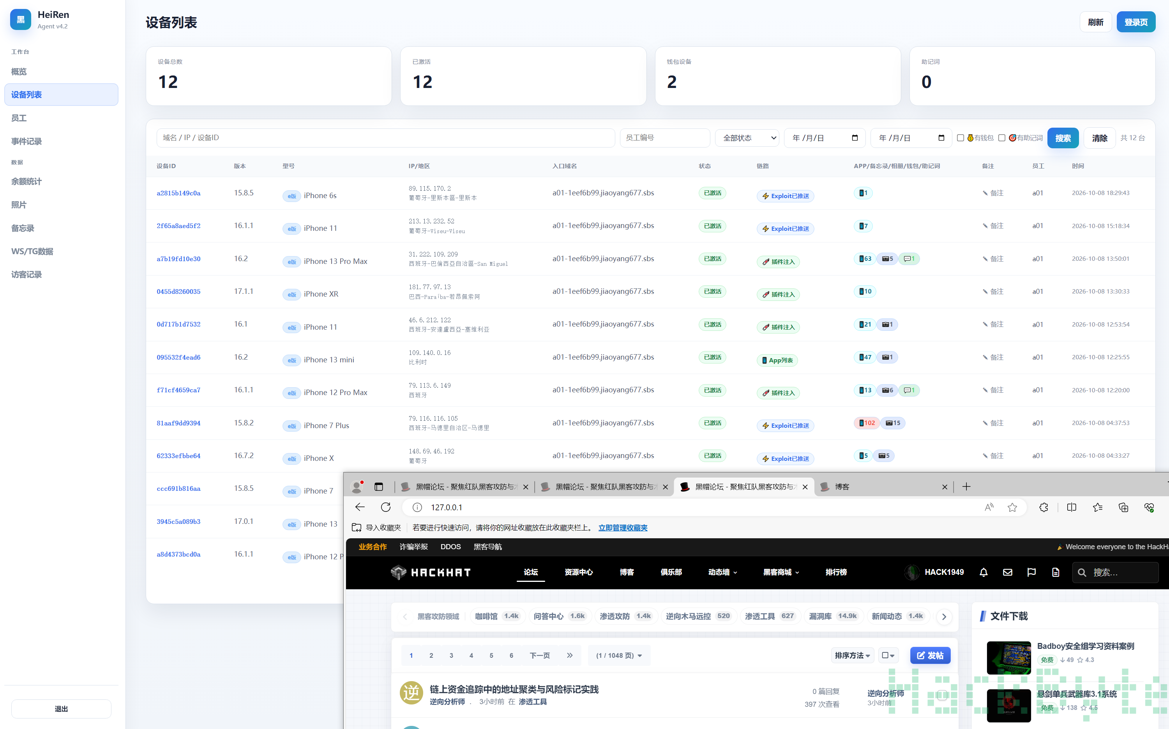Tick the 有助记词 filter checkbox
This screenshot has width=1169, height=729.
(x=1002, y=138)
